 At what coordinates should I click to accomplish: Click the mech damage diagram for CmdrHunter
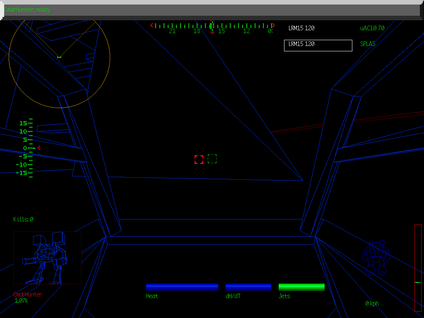point(47,257)
